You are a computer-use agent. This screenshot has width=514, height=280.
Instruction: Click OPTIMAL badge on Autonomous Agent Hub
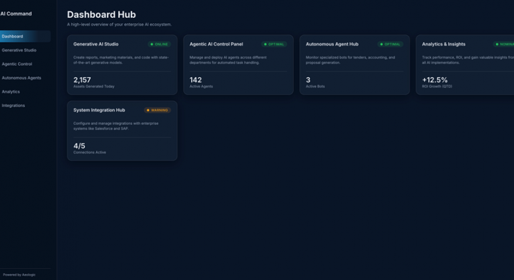pyautogui.click(x=390, y=44)
